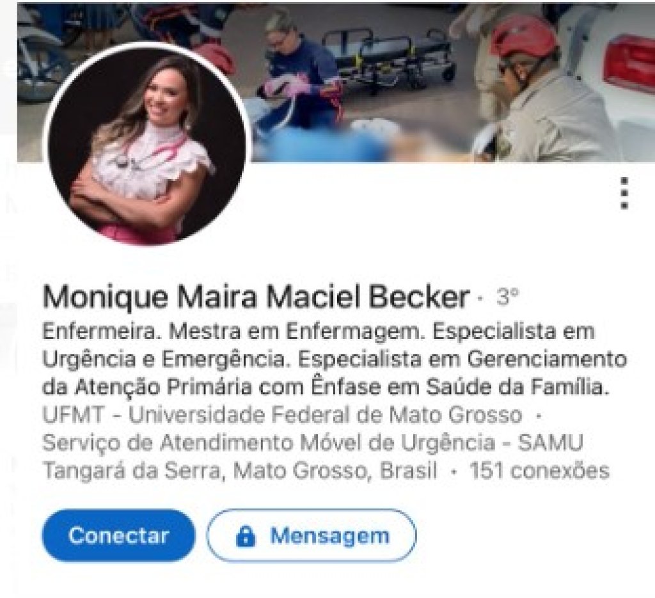Click the 3º connection degree badge
This screenshot has height=598, width=655.
[507, 297]
